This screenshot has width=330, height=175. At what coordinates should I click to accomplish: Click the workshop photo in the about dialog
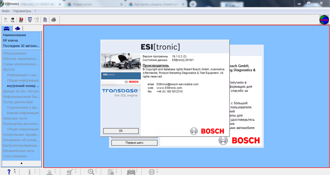click(121, 63)
